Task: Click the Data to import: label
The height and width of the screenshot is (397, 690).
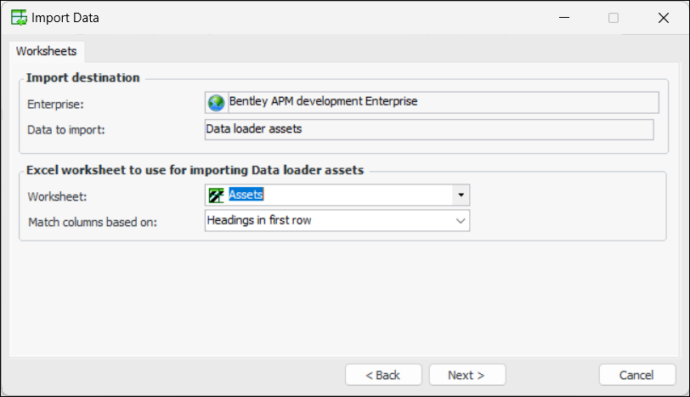Action: pyautogui.click(x=65, y=130)
